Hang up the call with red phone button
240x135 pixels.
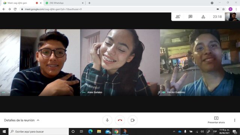(120, 120)
